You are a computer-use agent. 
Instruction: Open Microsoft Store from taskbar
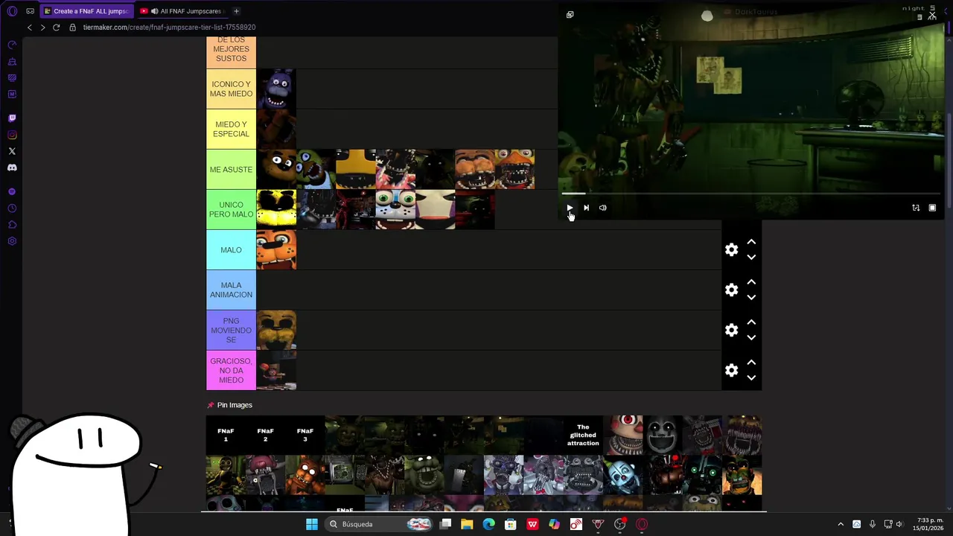pyautogui.click(x=511, y=524)
